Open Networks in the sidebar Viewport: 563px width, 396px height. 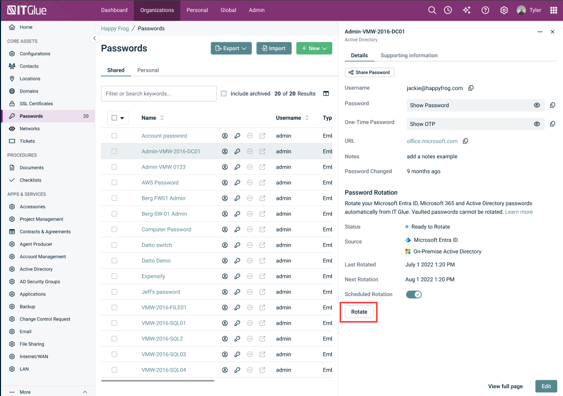click(30, 129)
